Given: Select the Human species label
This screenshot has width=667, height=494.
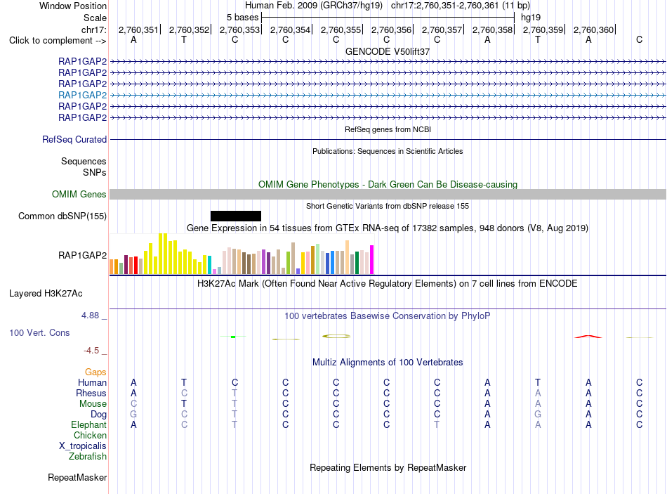Looking at the screenshot, I should click(x=92, y=382).
